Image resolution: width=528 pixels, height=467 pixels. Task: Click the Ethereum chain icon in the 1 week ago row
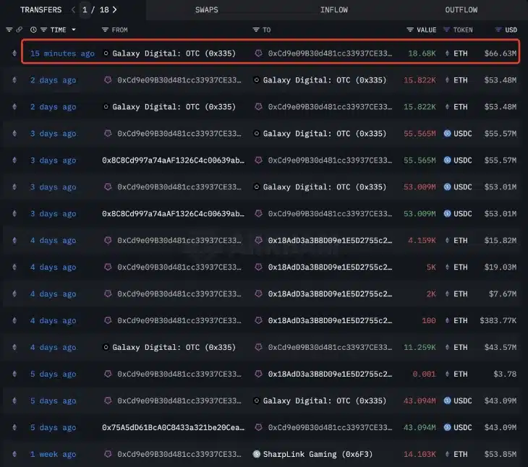pyautogui.click(x=14, y=454)
